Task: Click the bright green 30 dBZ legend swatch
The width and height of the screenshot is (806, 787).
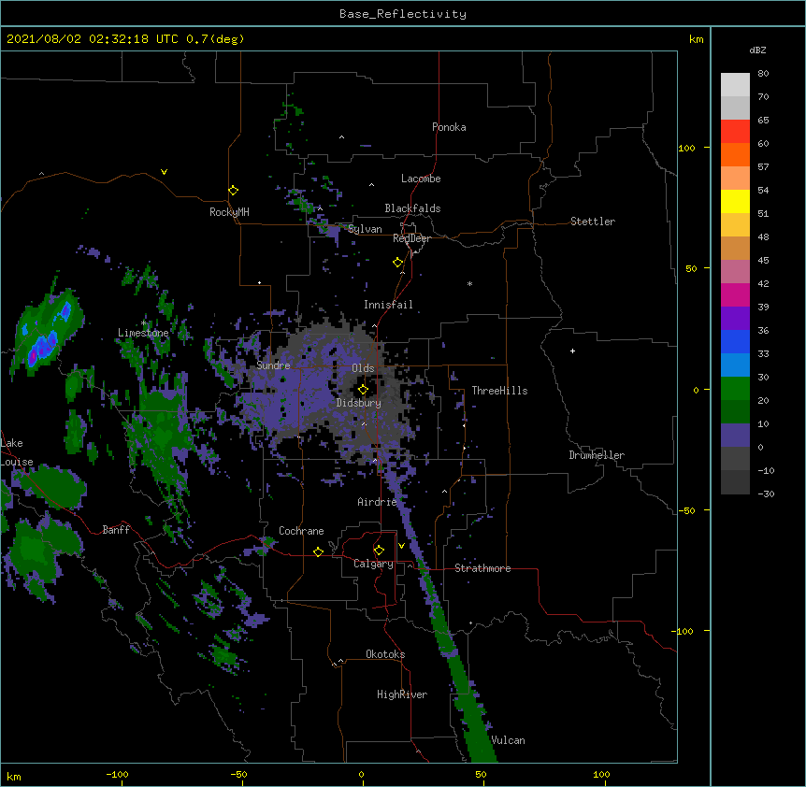Action: 735,389
